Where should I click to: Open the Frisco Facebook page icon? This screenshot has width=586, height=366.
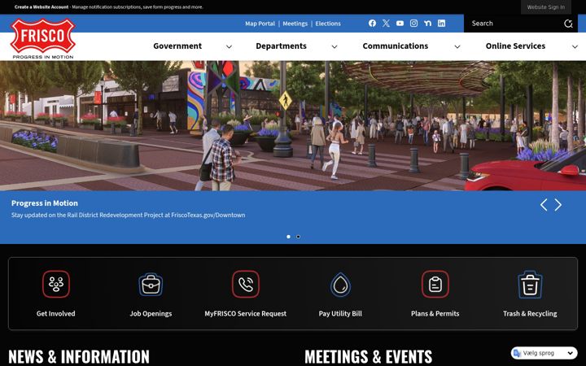pyautogui.click(x=372, y=23)
